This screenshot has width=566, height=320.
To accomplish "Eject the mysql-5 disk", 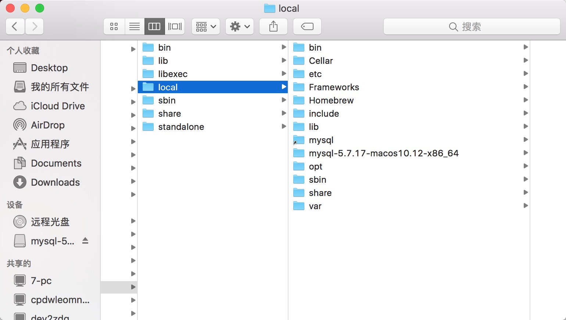I will (85, 241).
